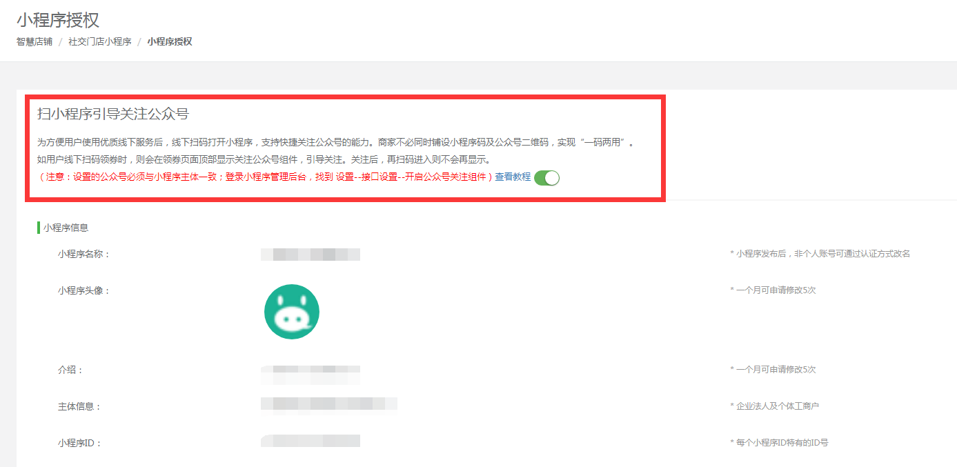The height and width of the screenshot is (467, 957).
Task: Click the blurred 小程序ID value
Action: pos(310,441)
